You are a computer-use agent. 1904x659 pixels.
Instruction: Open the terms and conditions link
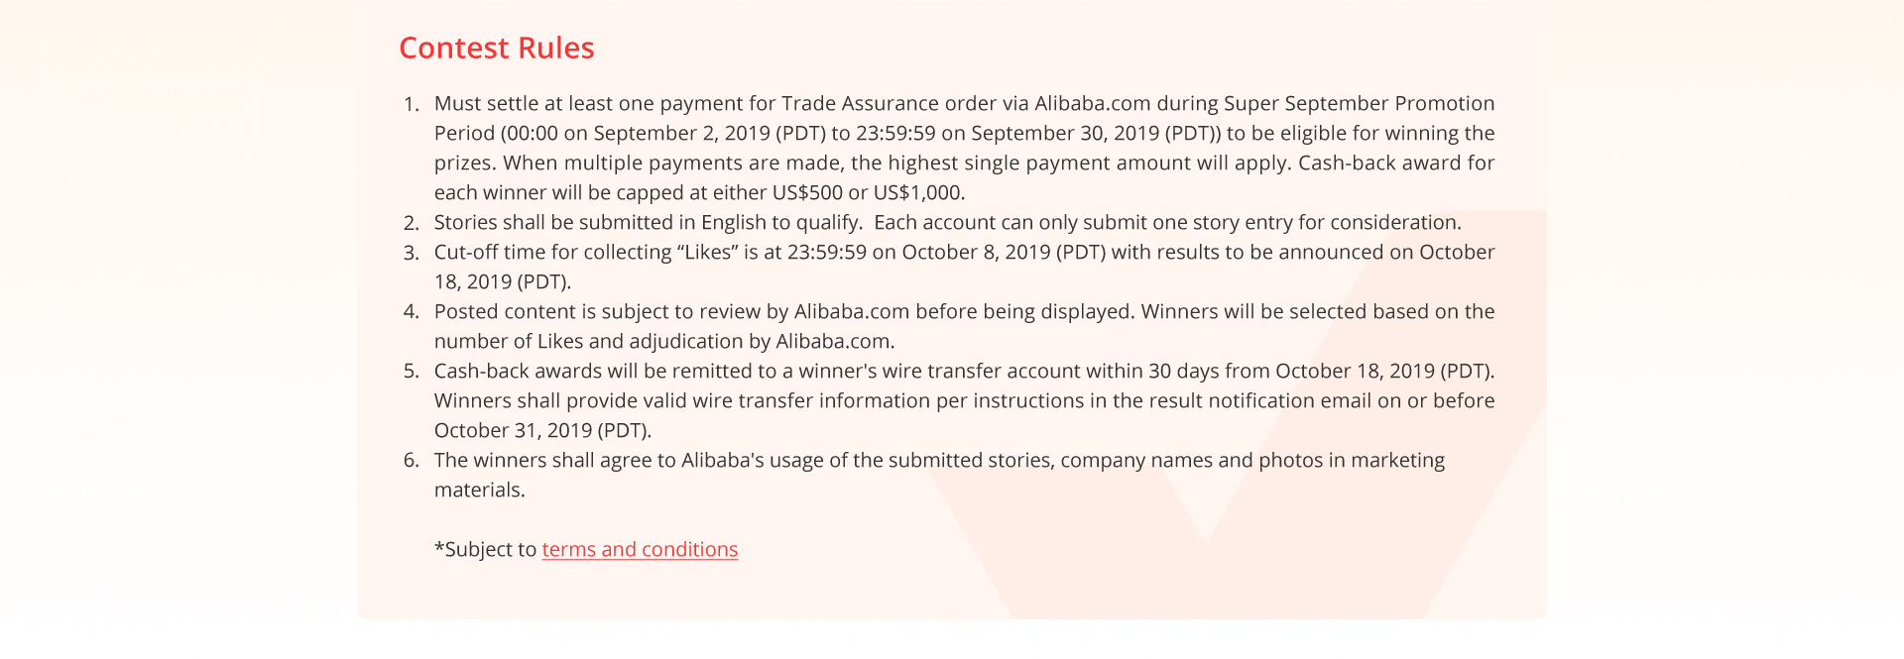[x=640, y=550]
